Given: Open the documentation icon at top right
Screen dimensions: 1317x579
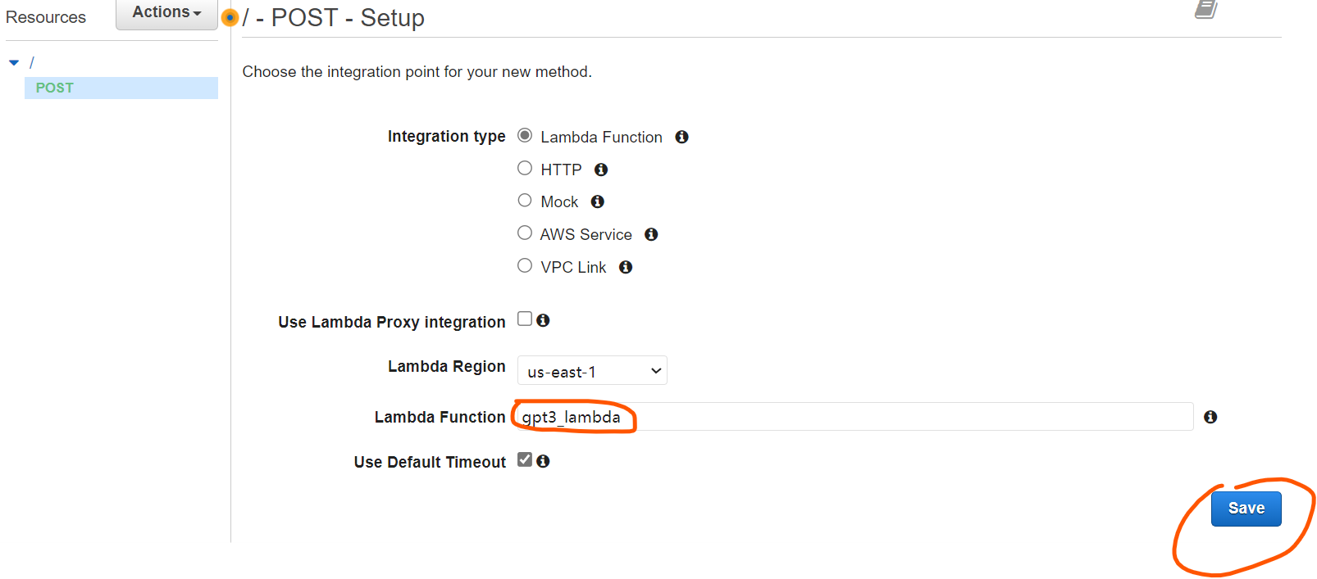Looking at the screenshot, I should [1205, 10].
